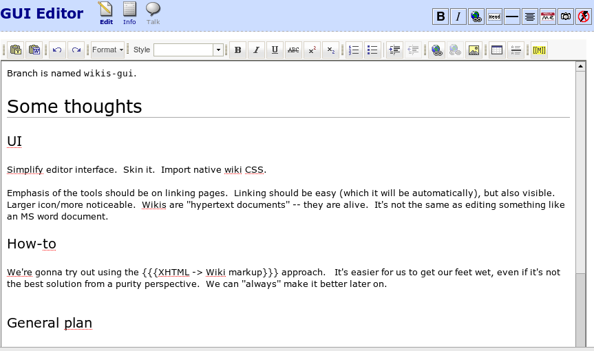Toggle strikethrough ABC formatting

(x=293, y=50)
